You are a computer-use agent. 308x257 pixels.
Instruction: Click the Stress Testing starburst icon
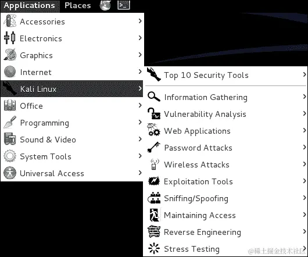click(x=154, y=248)
